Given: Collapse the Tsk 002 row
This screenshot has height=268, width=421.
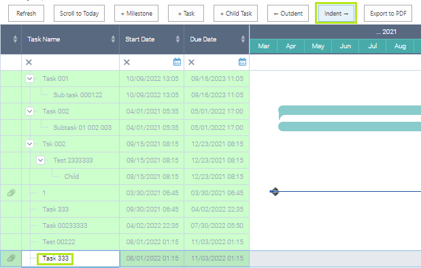Looking at the screenshot, I should point(29,144).
